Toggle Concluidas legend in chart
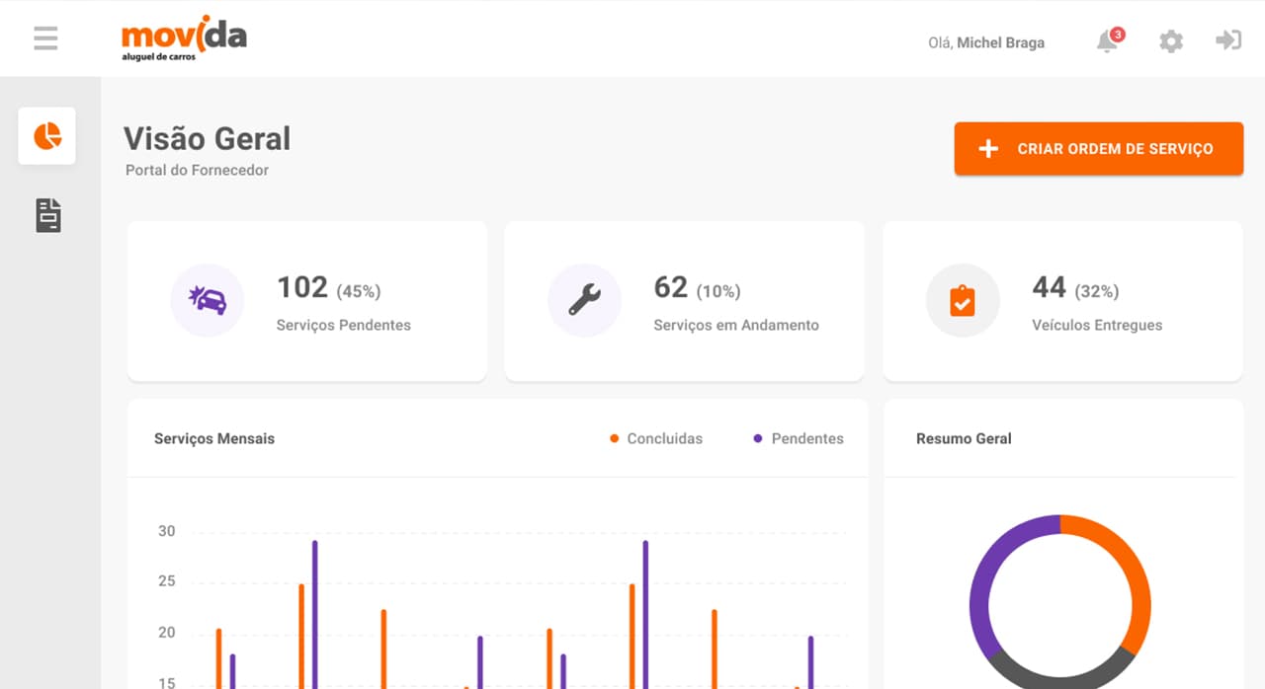Screen dimensions: 1265x689 point(656,438)
